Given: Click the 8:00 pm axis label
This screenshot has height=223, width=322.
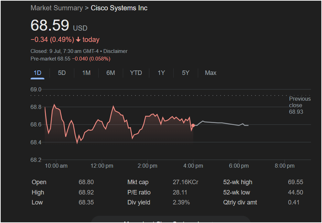Looking at the screenshot, I should (x=285, y=166).
